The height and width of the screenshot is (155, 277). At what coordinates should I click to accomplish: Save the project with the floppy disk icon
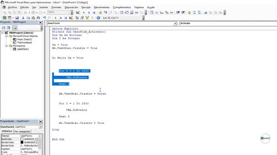click(x=17, y=18)
